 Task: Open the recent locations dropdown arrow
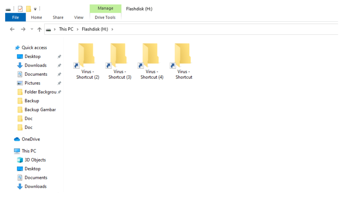tap(32, 29)
